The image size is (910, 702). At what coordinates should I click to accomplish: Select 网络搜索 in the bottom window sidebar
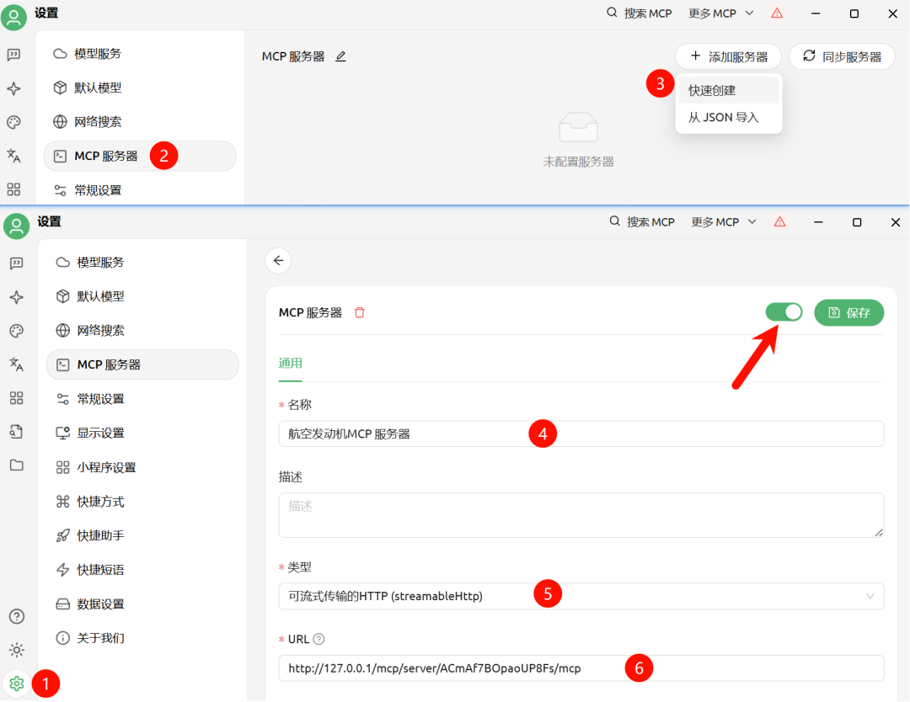142,331
